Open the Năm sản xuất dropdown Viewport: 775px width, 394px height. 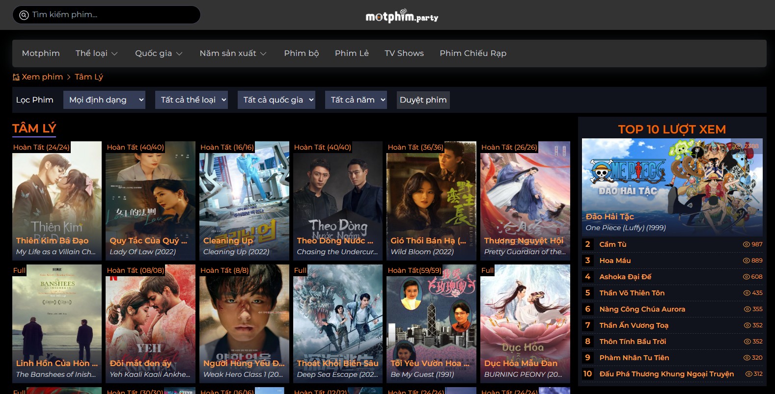(233, 53)
